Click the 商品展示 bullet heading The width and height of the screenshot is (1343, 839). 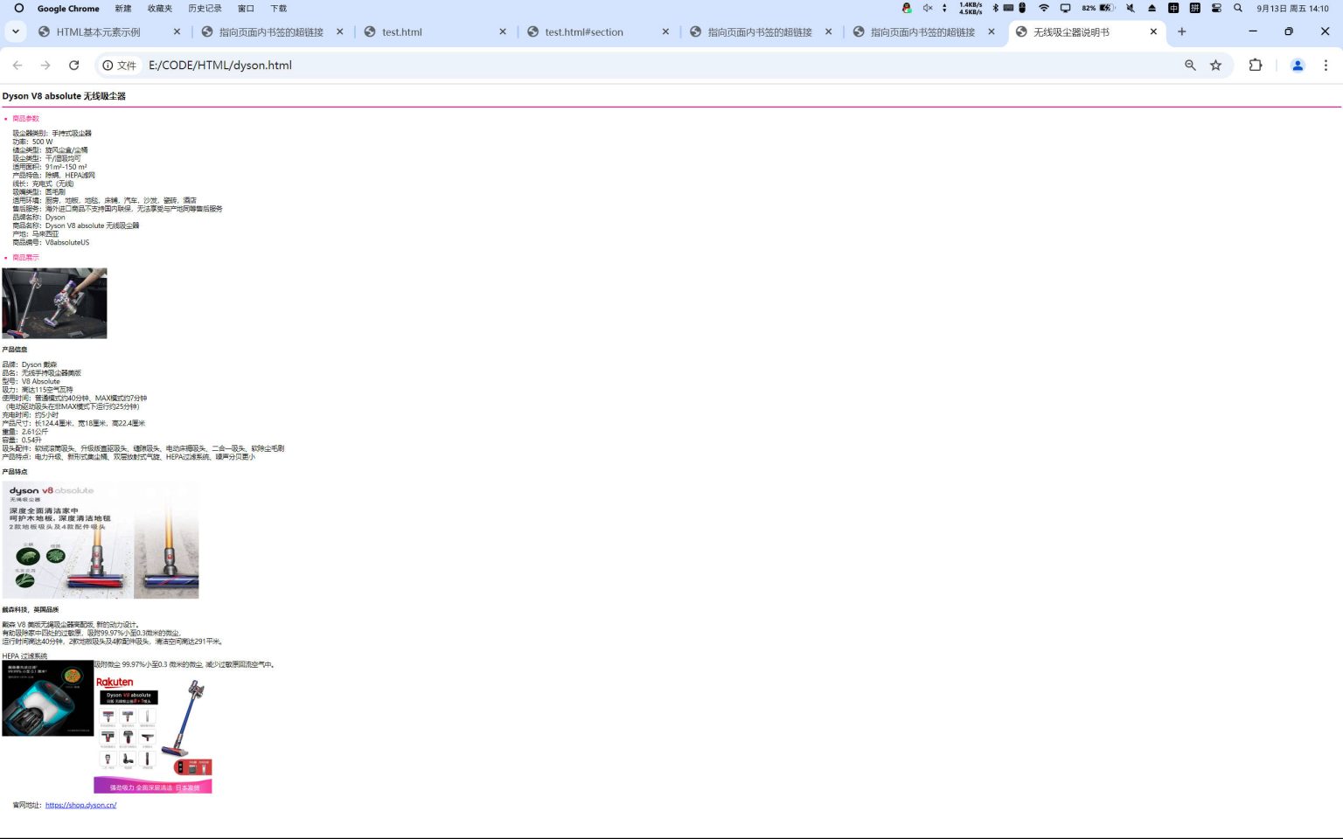(25, 258)
